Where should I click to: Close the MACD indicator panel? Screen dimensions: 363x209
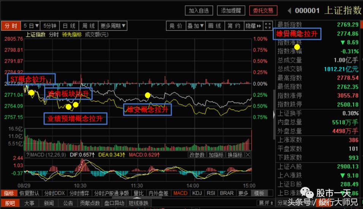point(248,155)
